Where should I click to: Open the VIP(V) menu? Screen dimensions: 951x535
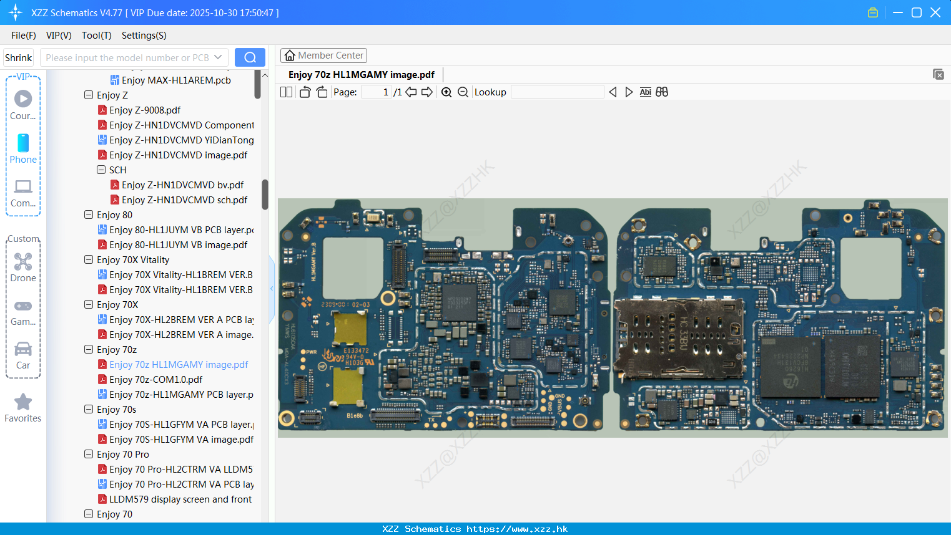pos(59,36)
